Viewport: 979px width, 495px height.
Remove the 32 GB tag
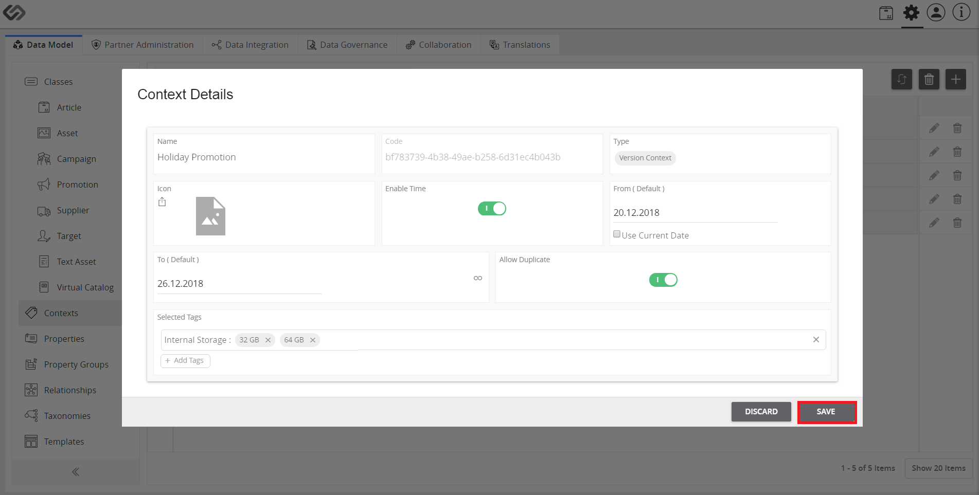click(268, 340)
